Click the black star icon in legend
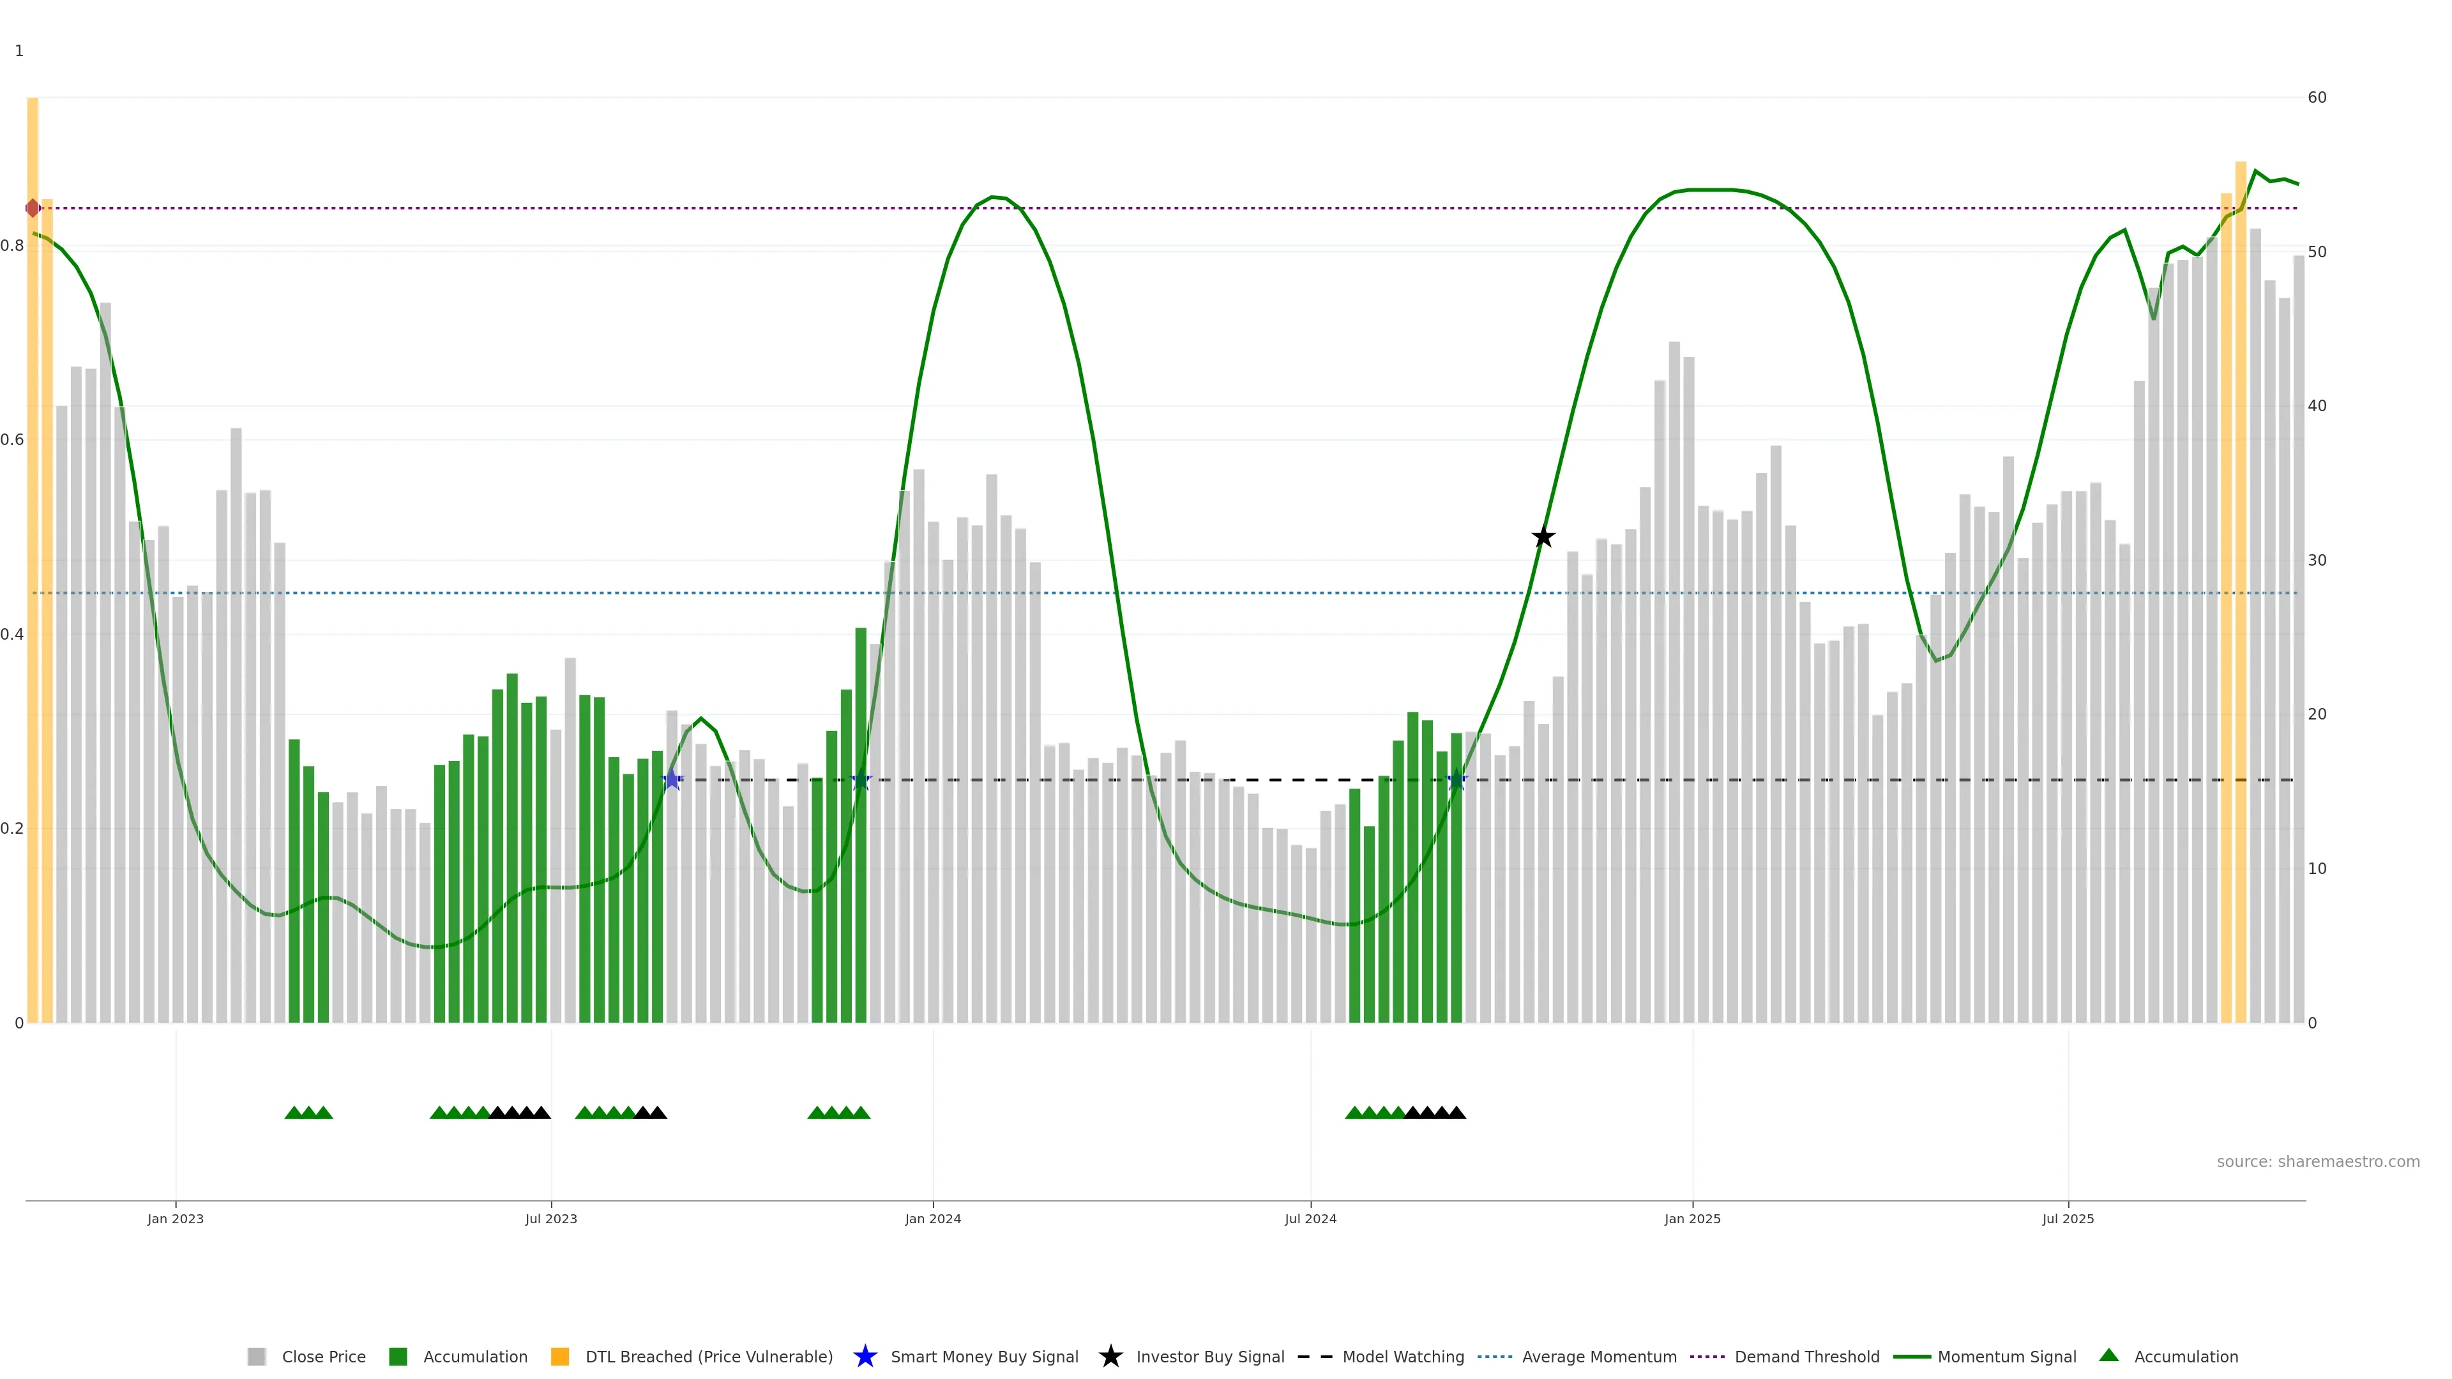This screenshot has height=1379, width=2452. tap(1110, 1356)
